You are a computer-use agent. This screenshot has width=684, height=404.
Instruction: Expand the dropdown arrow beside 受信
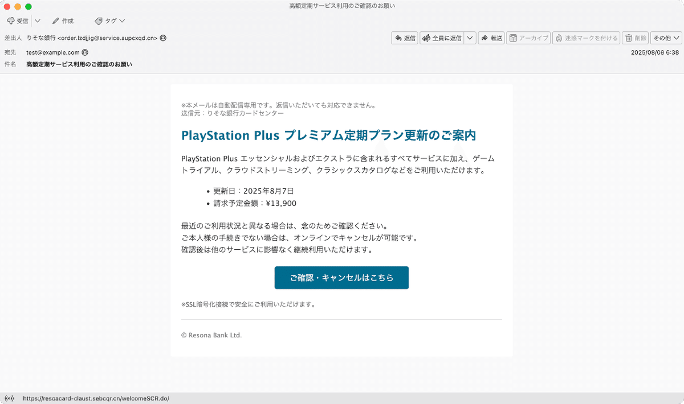pos(38,21)
